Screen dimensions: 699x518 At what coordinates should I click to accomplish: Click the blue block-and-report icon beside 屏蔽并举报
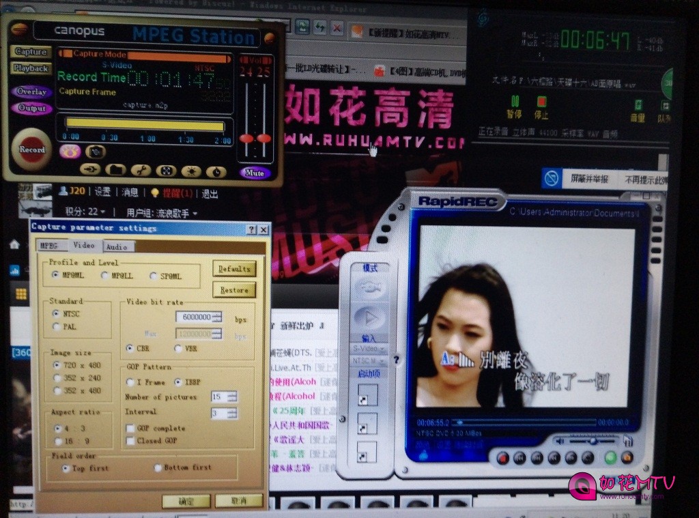[x=552, y=179]
